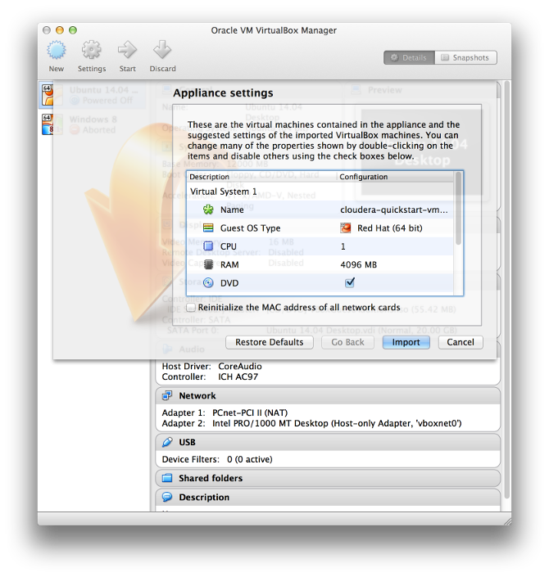Click the green zoom window button

[x=73, y=30]
